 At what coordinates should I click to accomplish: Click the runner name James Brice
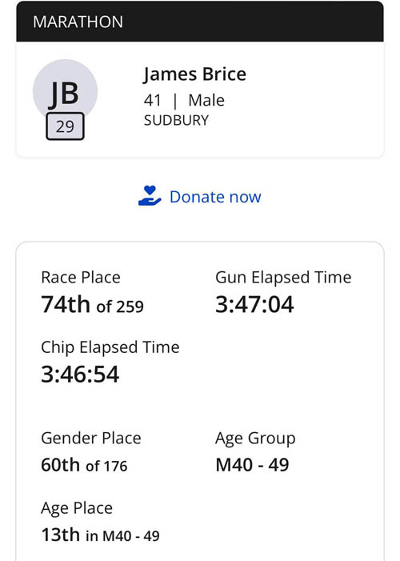195,74
